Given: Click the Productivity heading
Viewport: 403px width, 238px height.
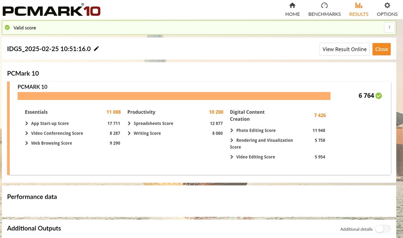Looking at the screenshot, I should [x=141, y=112].
